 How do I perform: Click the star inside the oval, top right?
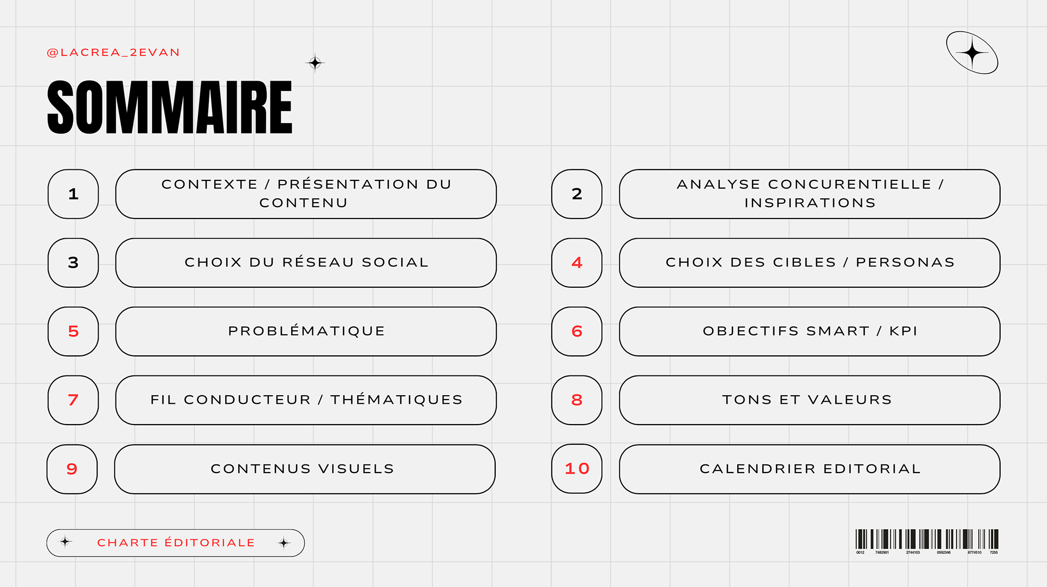[x=972, y=53]
